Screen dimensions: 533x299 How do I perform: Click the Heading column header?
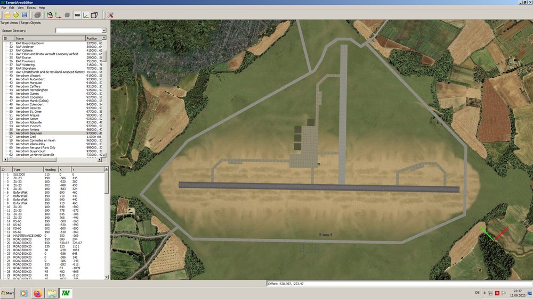(x=50, y=169)
